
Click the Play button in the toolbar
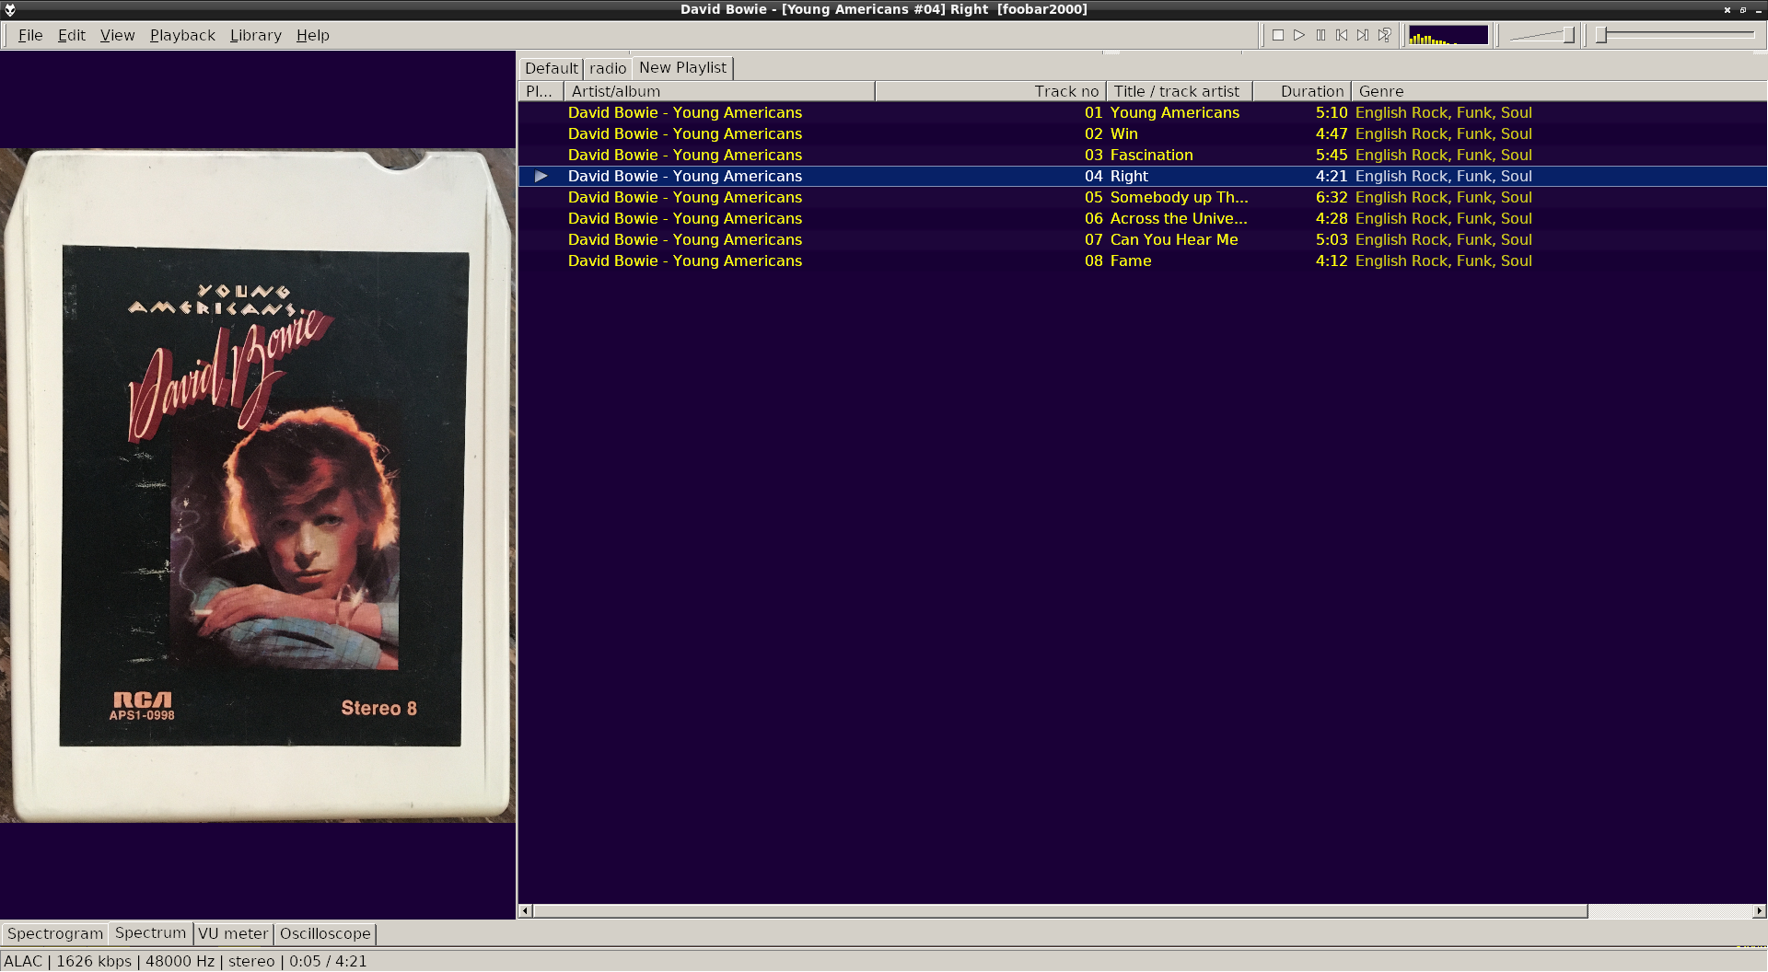(x=1299, y=35)
